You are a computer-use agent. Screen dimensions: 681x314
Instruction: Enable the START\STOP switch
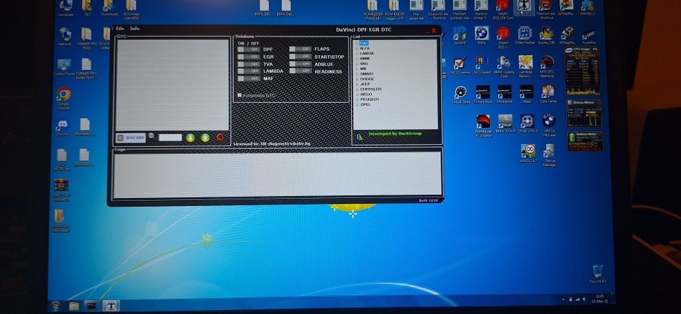click(300, 57)
